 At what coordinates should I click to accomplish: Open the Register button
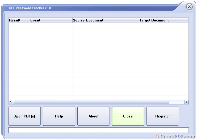(x=163, y=116)
